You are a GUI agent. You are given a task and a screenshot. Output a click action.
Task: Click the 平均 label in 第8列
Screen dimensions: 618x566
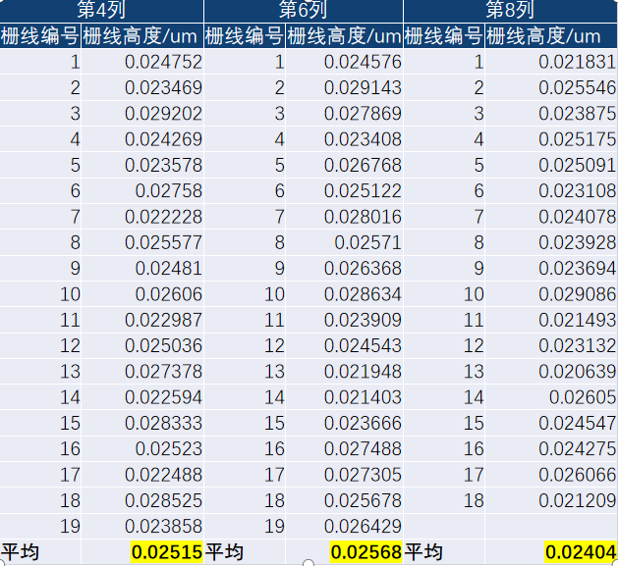pos(424,552)
